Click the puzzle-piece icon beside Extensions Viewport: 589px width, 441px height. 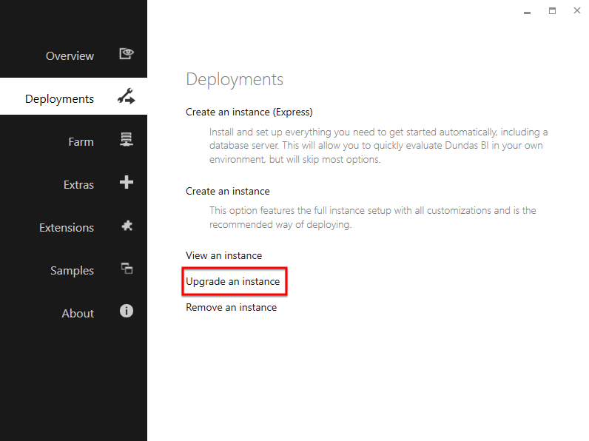(127, 226)
